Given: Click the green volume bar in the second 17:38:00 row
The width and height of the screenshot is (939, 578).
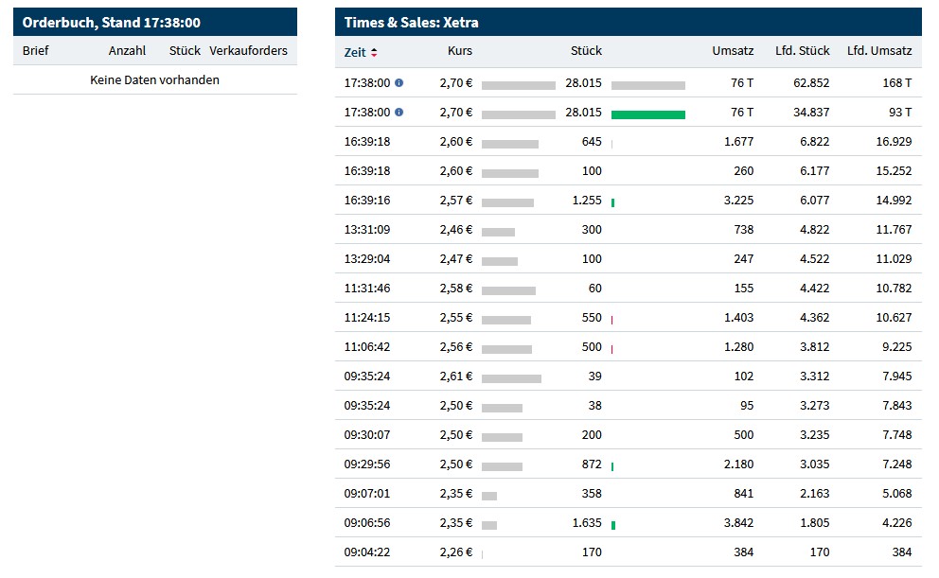Looking at the screenshot, I should [x=647, y=114].
